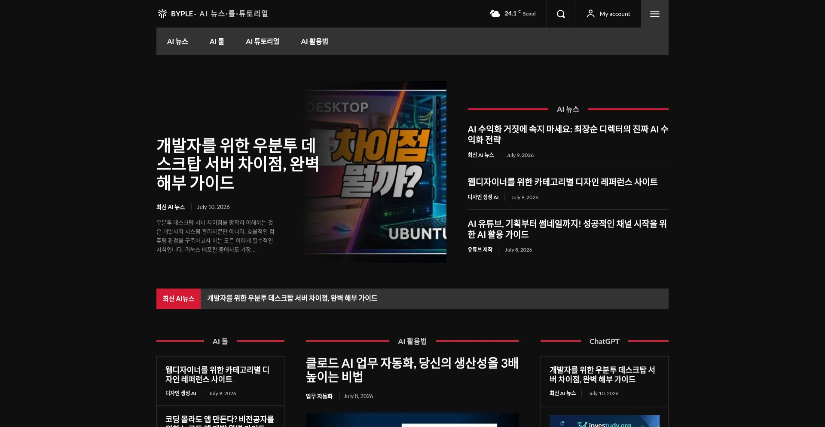The height and width of the screenshot is (427, 825).
Task: Open the ticker headline about 우분투 데스크탑 서버
Action: tap(292, 298)
